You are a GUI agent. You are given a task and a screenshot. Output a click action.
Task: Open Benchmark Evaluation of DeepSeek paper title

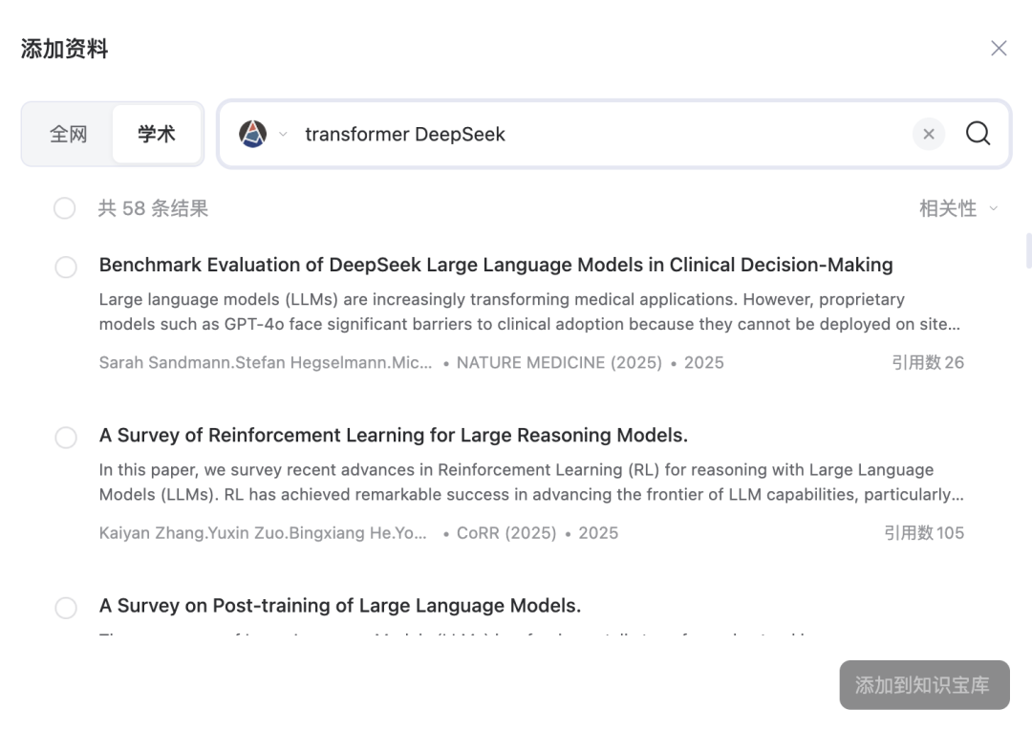coord(496,265)
